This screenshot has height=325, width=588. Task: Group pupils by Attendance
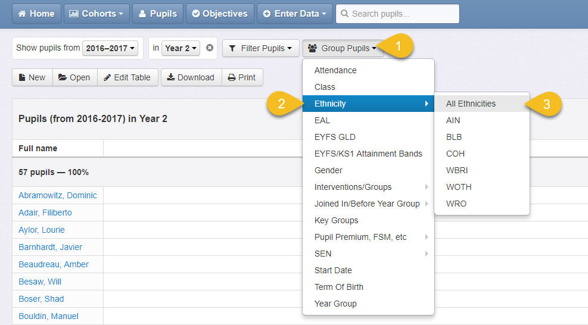click(x=368, y=70)
